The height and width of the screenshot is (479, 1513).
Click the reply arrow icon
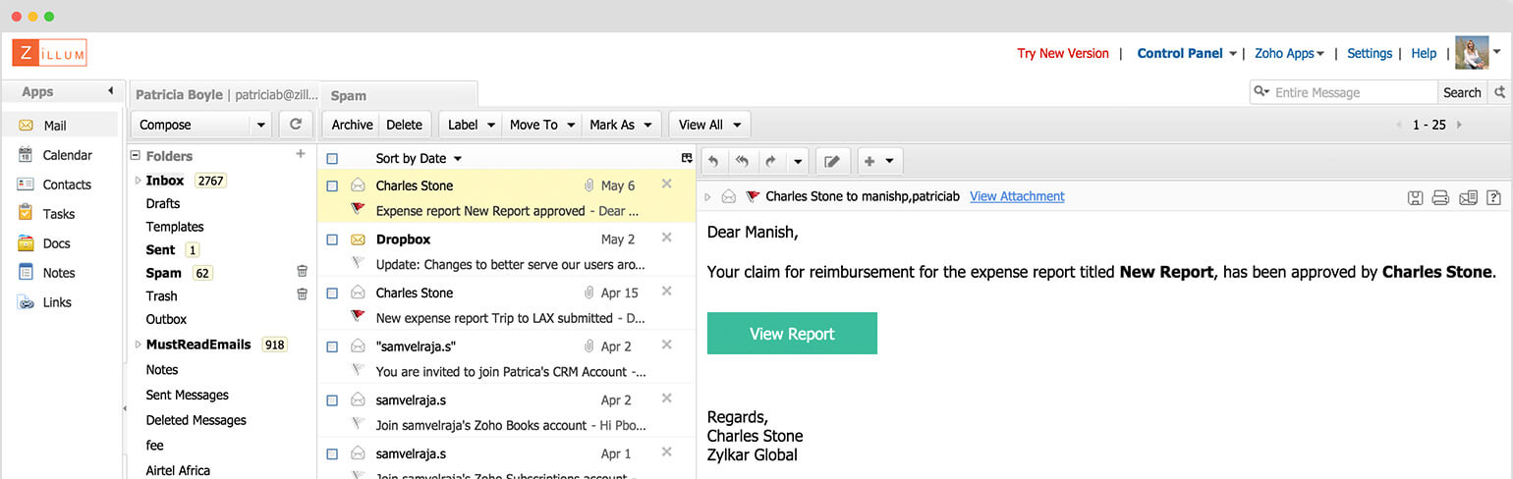(x=713, y=161)
